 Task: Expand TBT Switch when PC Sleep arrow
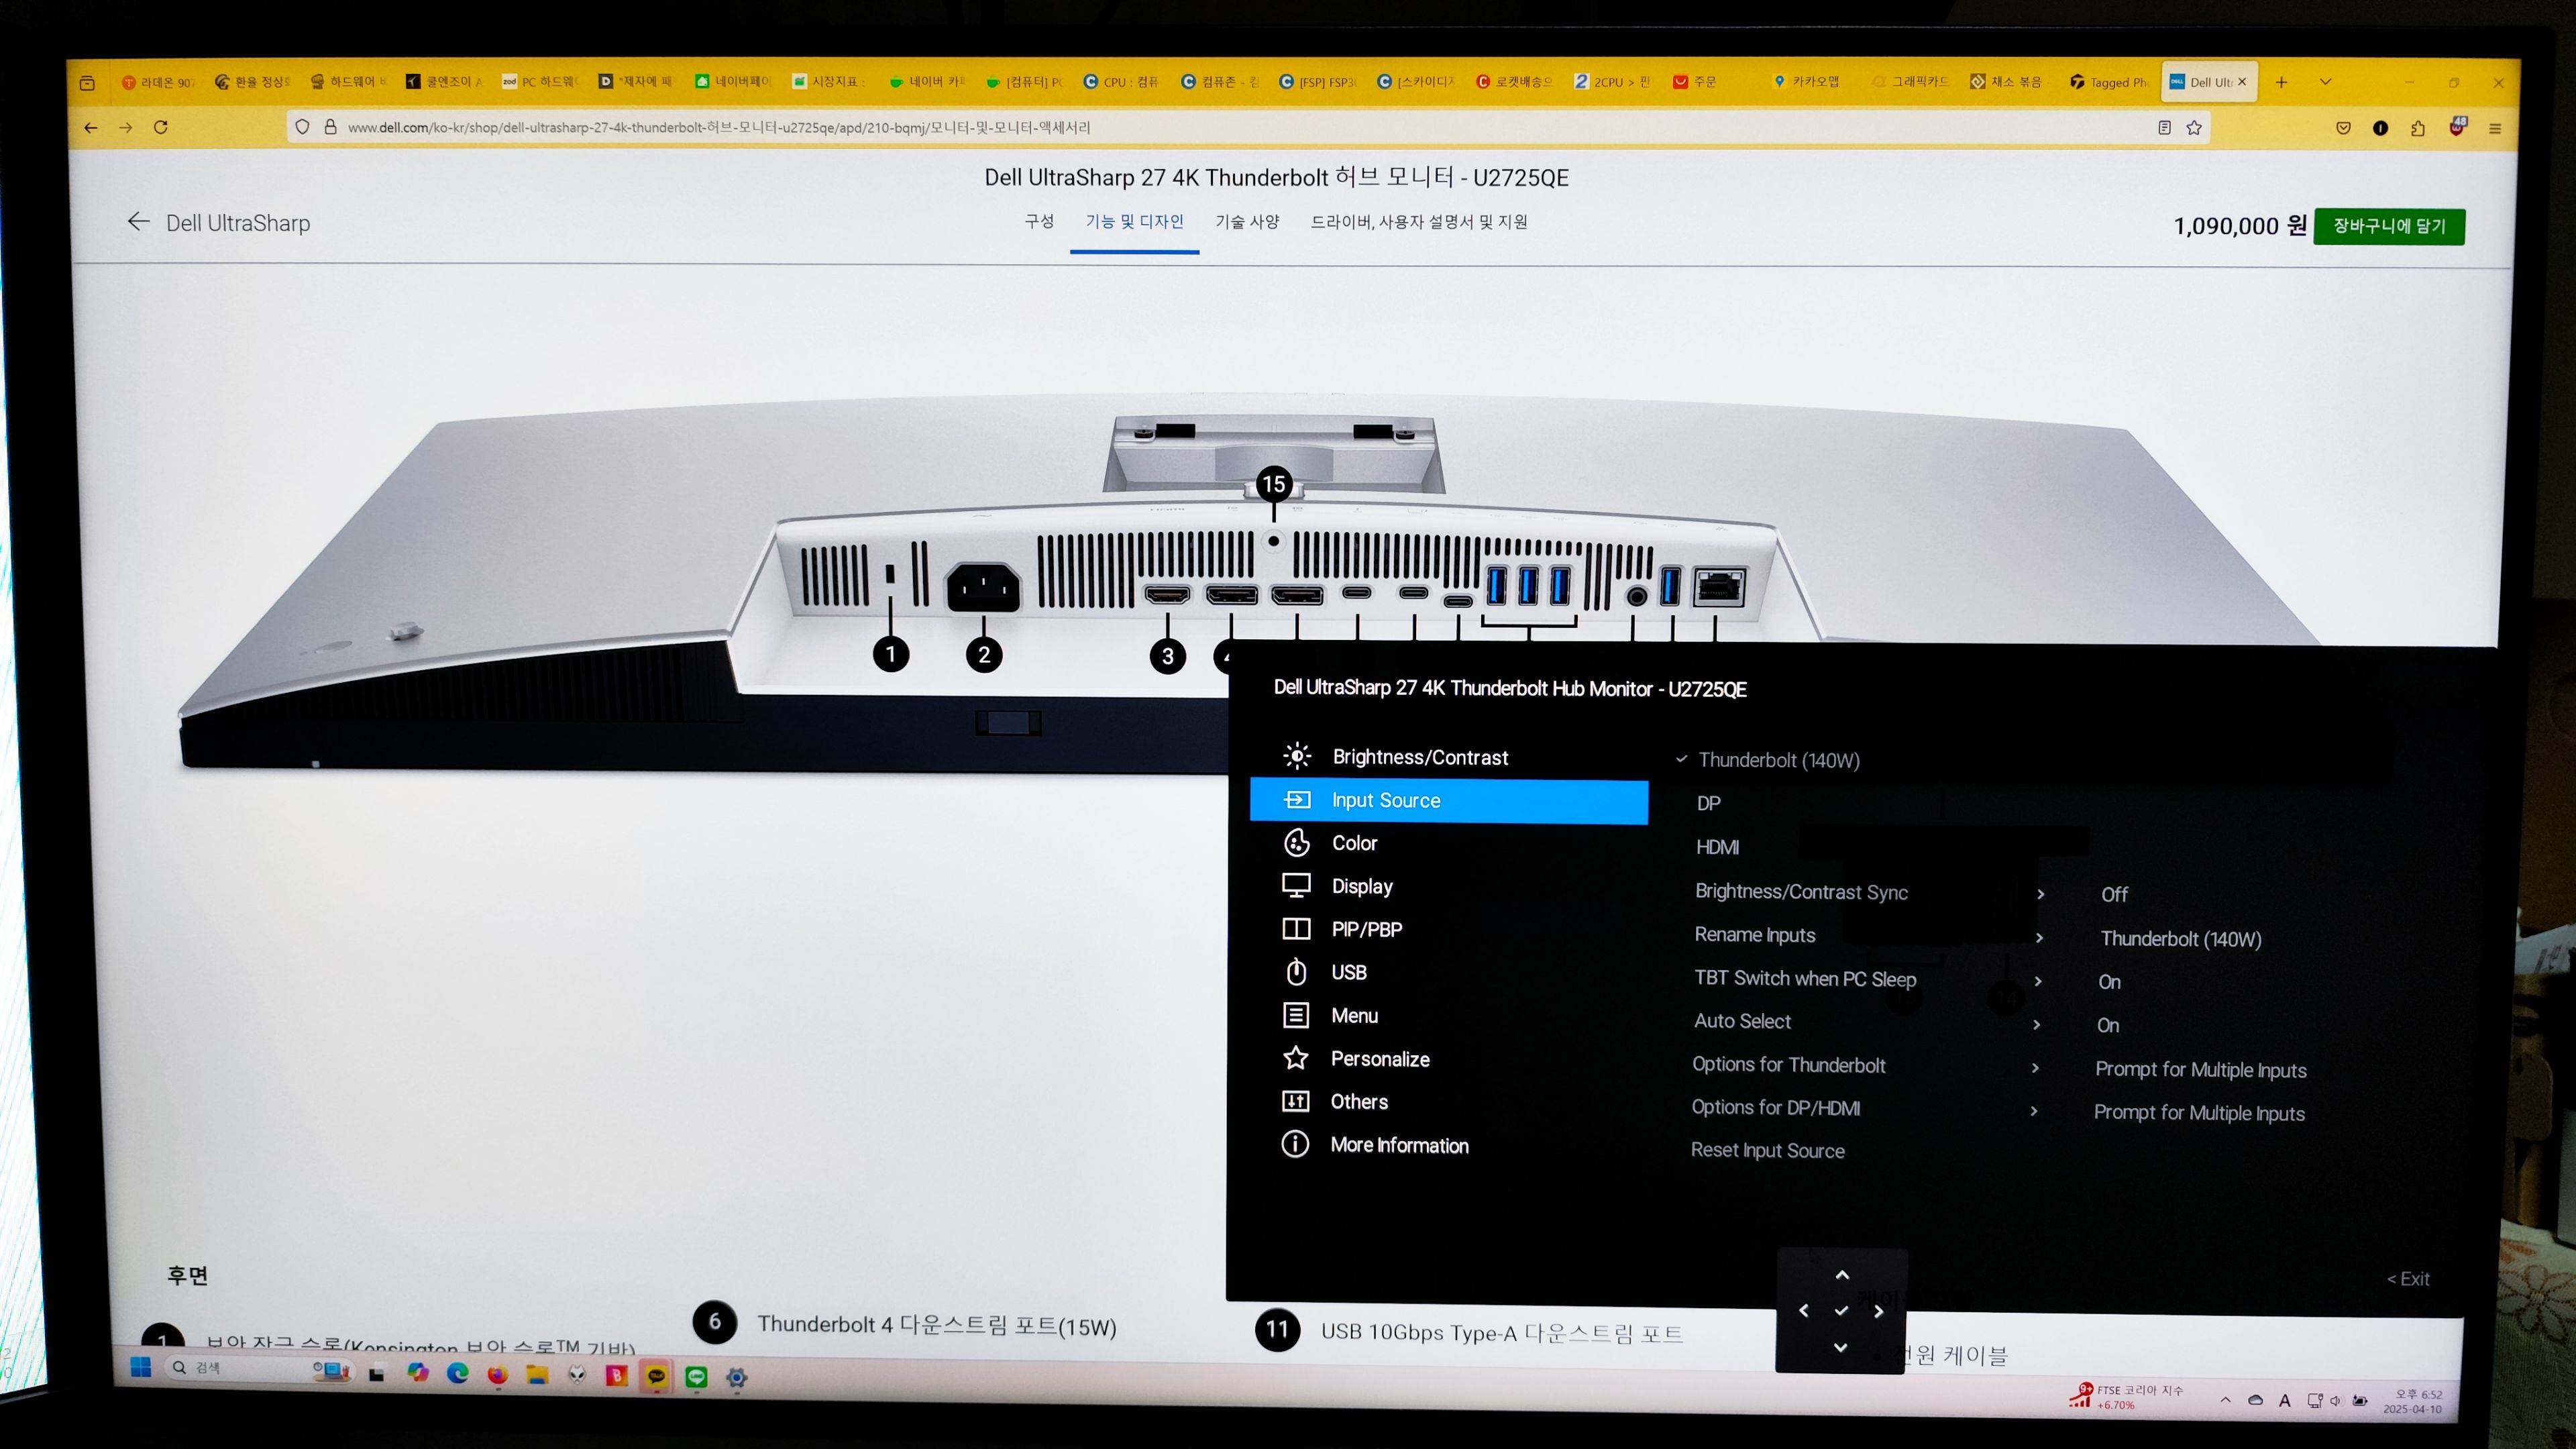coord(2038,981)
